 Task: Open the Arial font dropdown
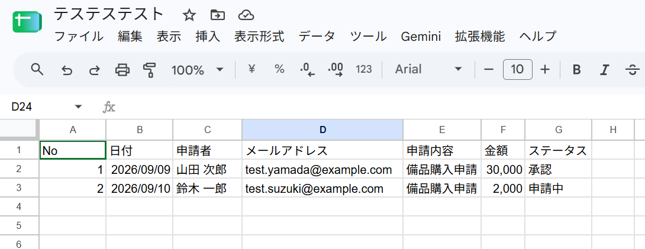428,69
